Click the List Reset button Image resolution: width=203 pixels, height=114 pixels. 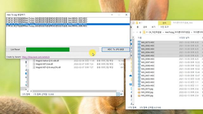coord(15,49)
